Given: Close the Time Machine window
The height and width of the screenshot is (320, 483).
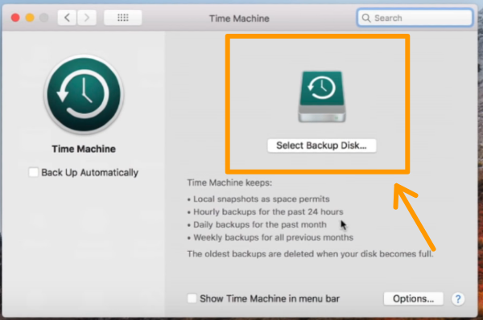Looking at the screenshot, I should 15,18.
